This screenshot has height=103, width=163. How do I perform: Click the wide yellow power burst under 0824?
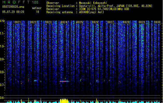point(64,101)
